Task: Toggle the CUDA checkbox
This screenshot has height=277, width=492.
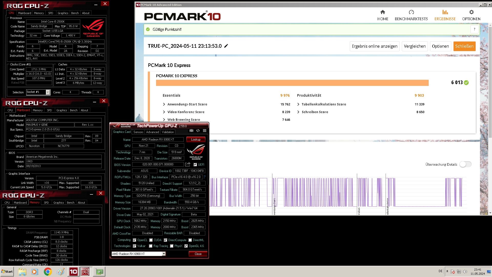Action: pyautogui.click(x=151, y=240)
